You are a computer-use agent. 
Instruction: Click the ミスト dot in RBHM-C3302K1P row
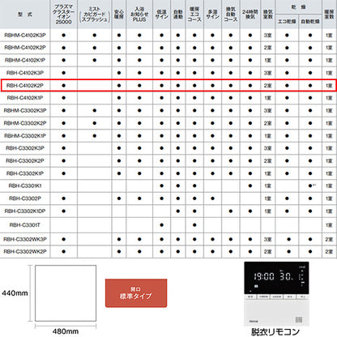point(95,135)
